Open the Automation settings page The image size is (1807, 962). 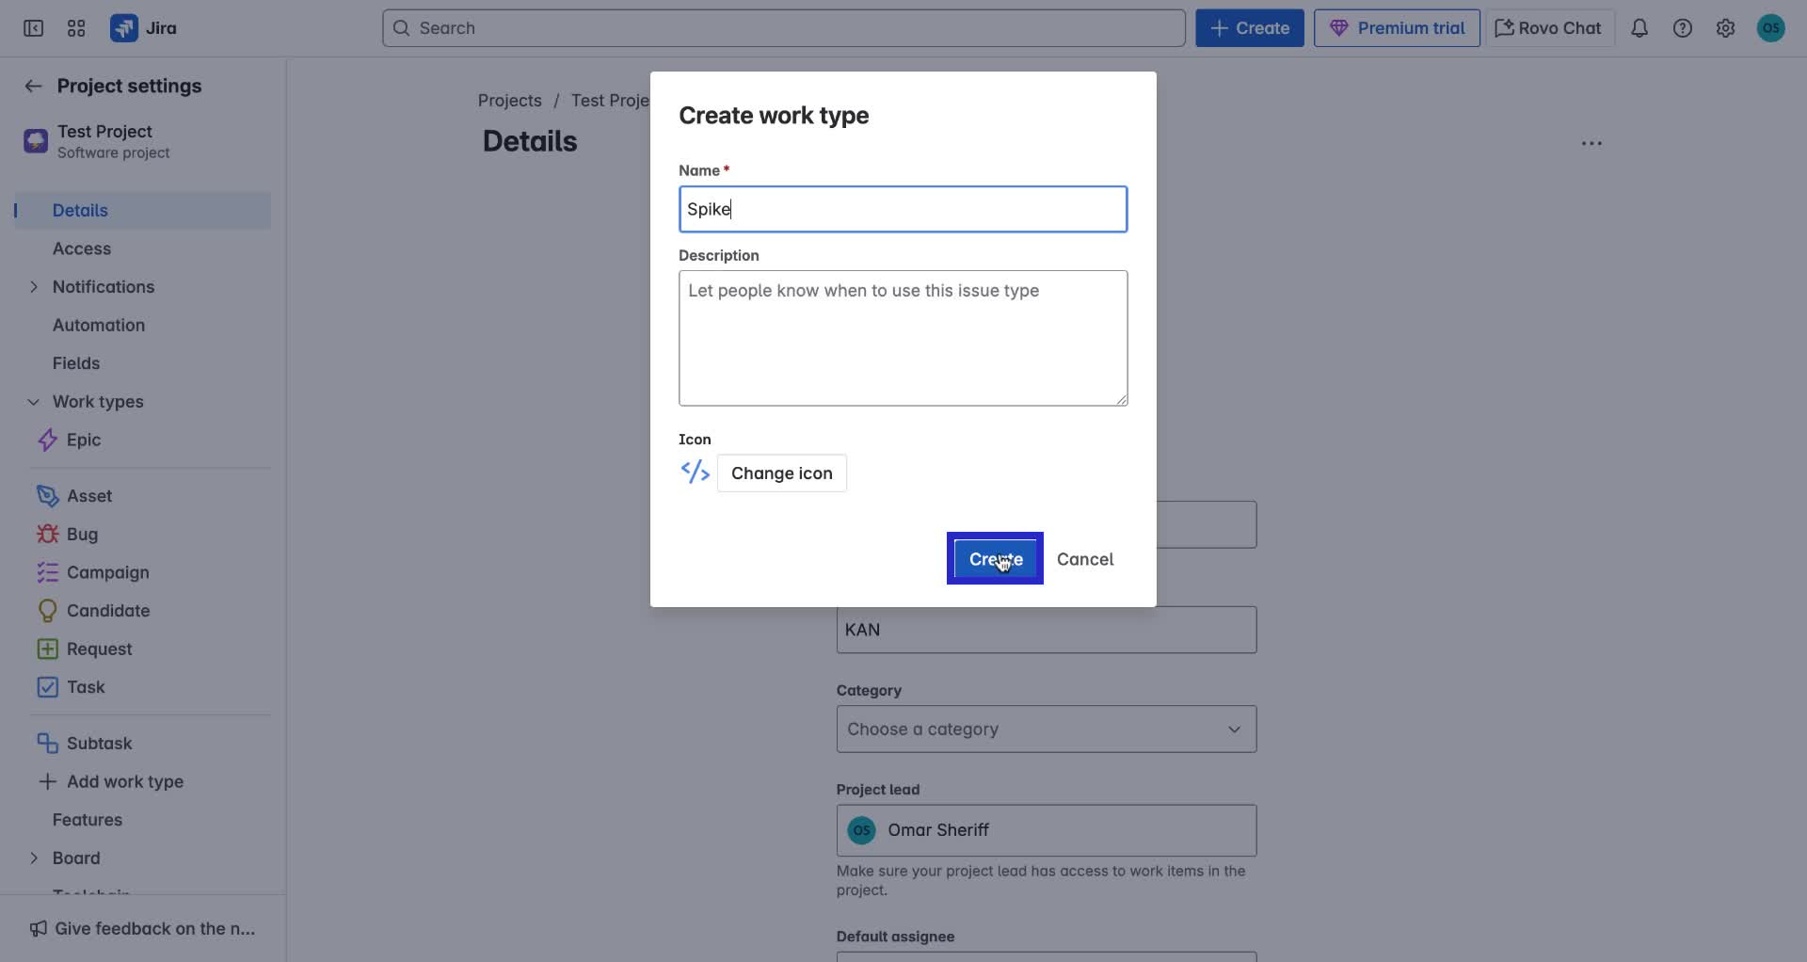[x=98, y=325]
